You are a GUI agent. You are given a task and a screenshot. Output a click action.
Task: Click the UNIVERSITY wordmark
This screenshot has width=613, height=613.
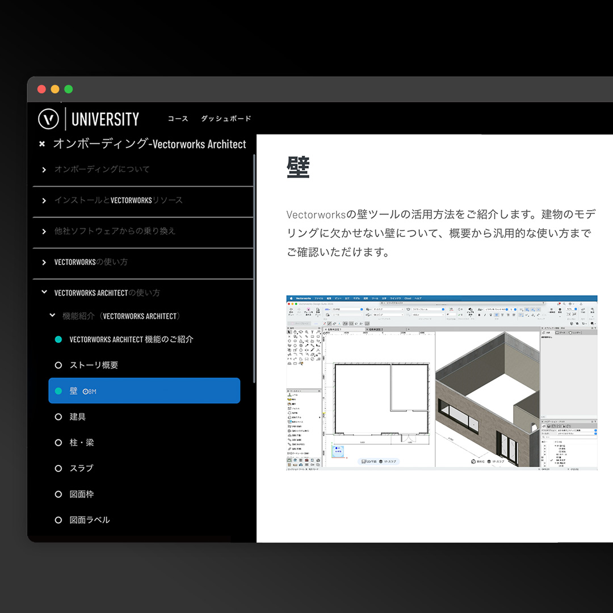105,119
